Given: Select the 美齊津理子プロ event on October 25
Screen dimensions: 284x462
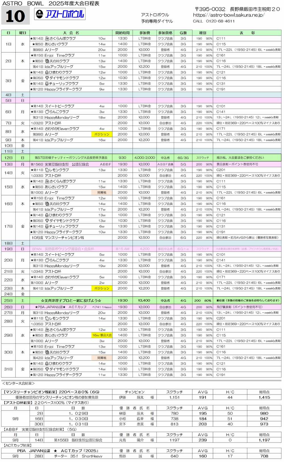Looking at the screenshot, I should click(x=71, y=300).
